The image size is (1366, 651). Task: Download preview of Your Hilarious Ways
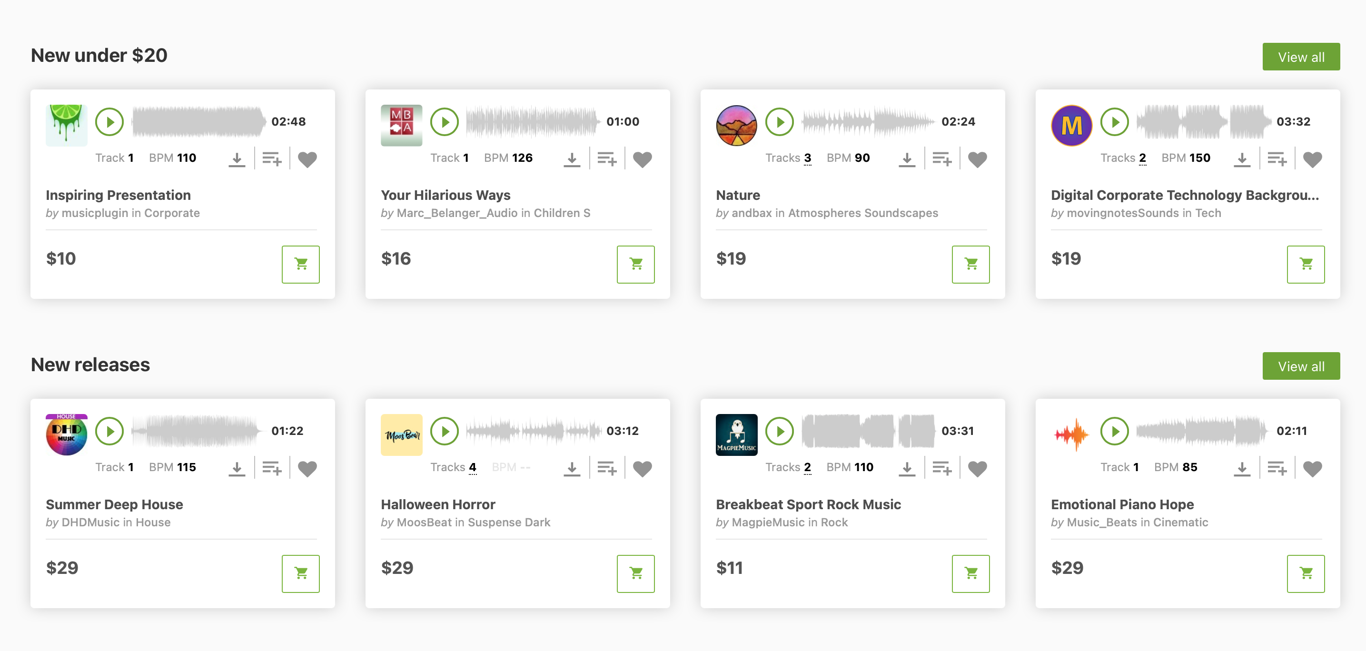tap(572, 158)
